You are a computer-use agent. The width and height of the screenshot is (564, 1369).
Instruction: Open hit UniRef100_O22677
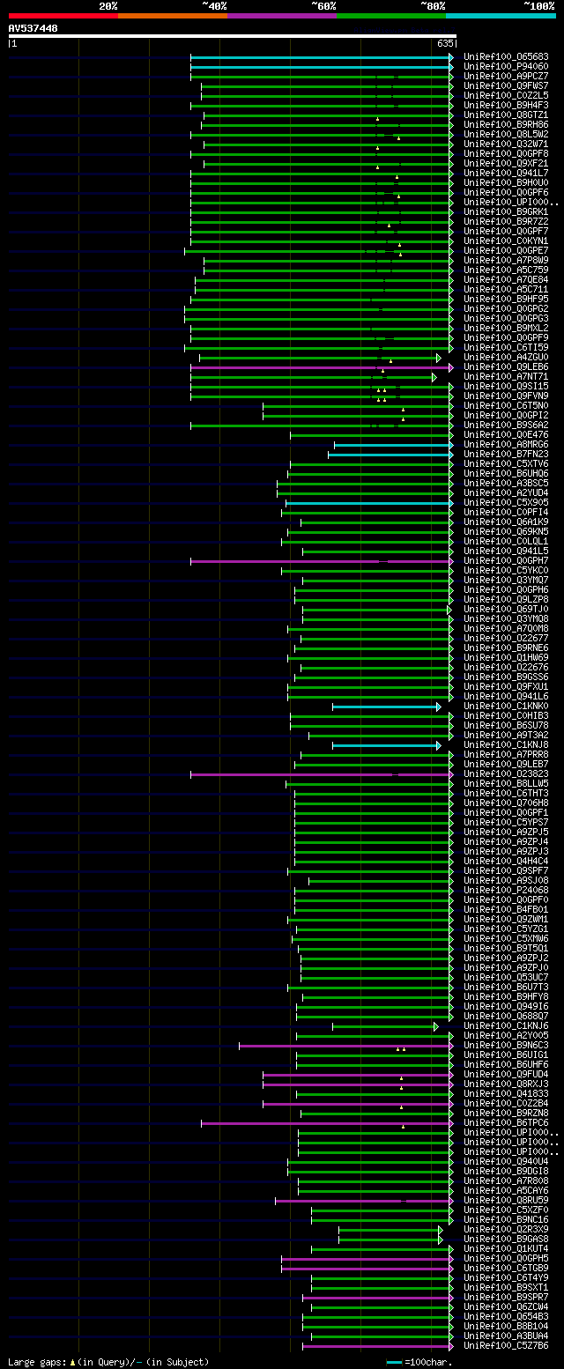506,638
